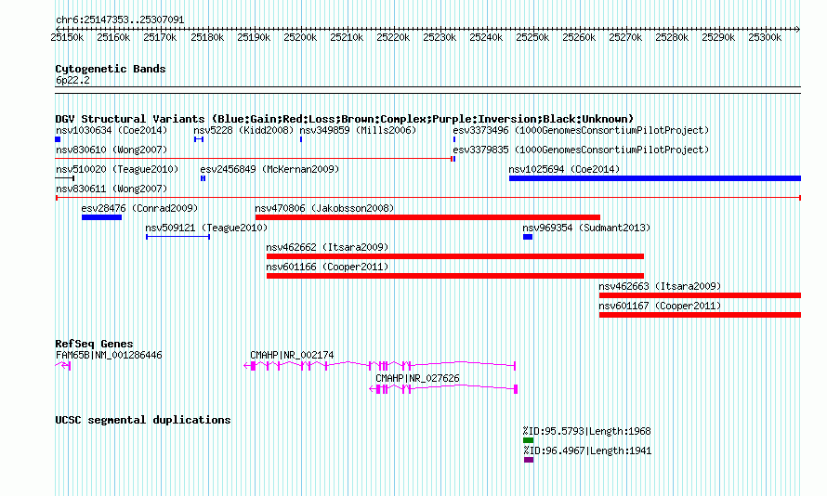Viewport: 827px width, 496px height.
Task: Open the nsv462663 (Itsara2009) label
Action: click(x=660, y=286)
